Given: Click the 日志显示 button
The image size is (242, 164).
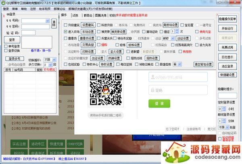Looking at the screenshot, I should [227, 57].
